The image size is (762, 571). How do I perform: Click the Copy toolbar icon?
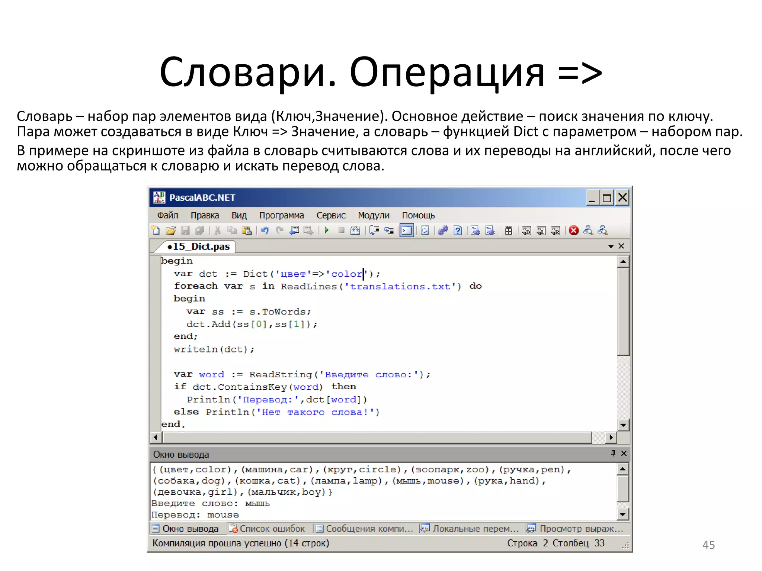coord(232,230)
